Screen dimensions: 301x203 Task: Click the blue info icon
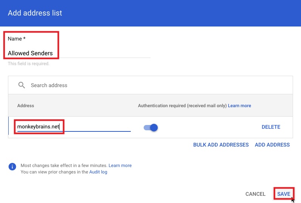pos(13,167)
